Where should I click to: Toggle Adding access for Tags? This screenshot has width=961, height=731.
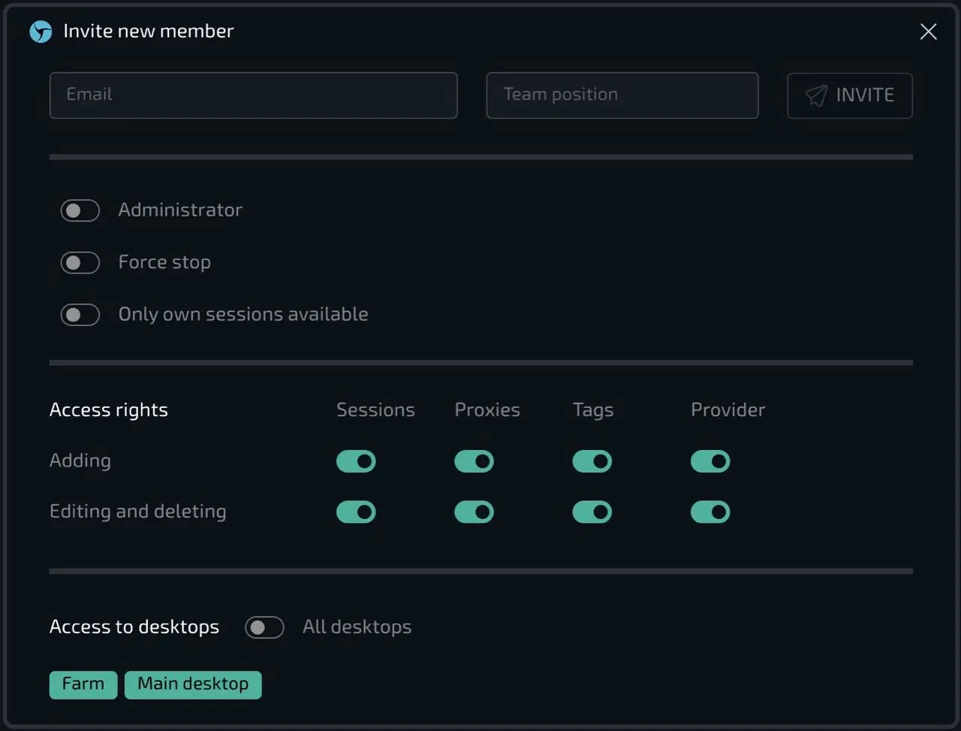tap(592, 461)
